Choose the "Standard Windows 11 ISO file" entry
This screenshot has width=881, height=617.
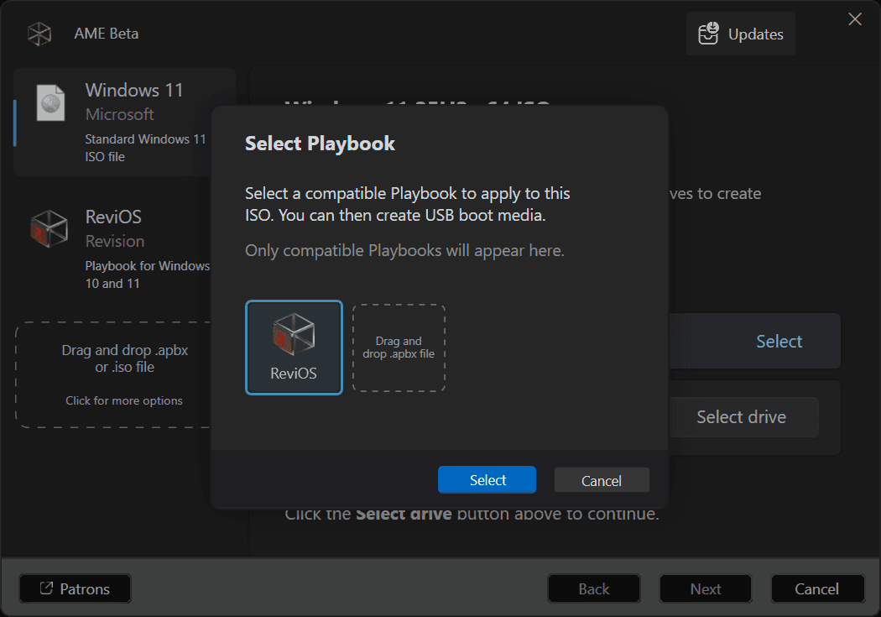(145, 148)
